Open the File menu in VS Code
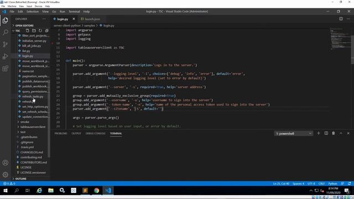The height and width of the screenshot is (199, 354). pyautogui.click(x=12, y=12)
